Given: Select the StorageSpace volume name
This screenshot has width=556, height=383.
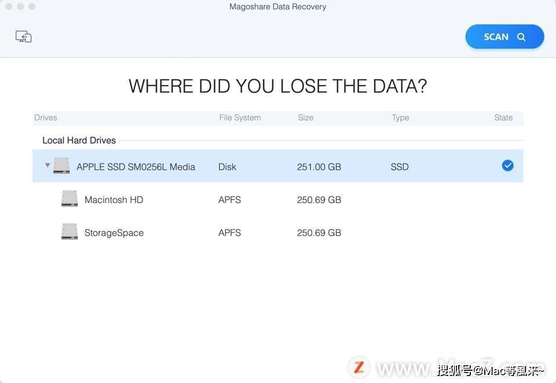Looking at the screenshot, I should click(x=114, y=233).
